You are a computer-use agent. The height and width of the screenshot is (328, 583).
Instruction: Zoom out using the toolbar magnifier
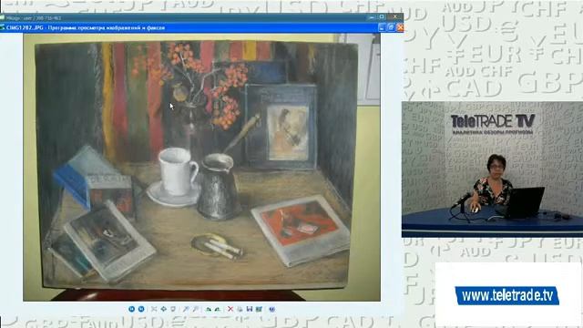(x=195, y=309)
